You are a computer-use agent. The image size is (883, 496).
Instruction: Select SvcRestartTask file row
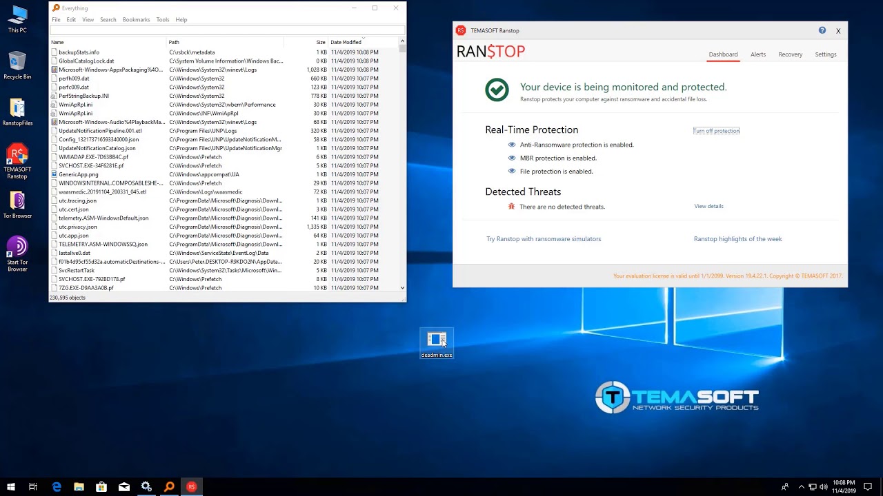point(224,270)
